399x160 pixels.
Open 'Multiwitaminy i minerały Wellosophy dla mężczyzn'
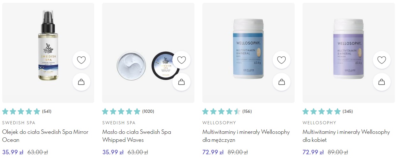click(x=246, y=136)
